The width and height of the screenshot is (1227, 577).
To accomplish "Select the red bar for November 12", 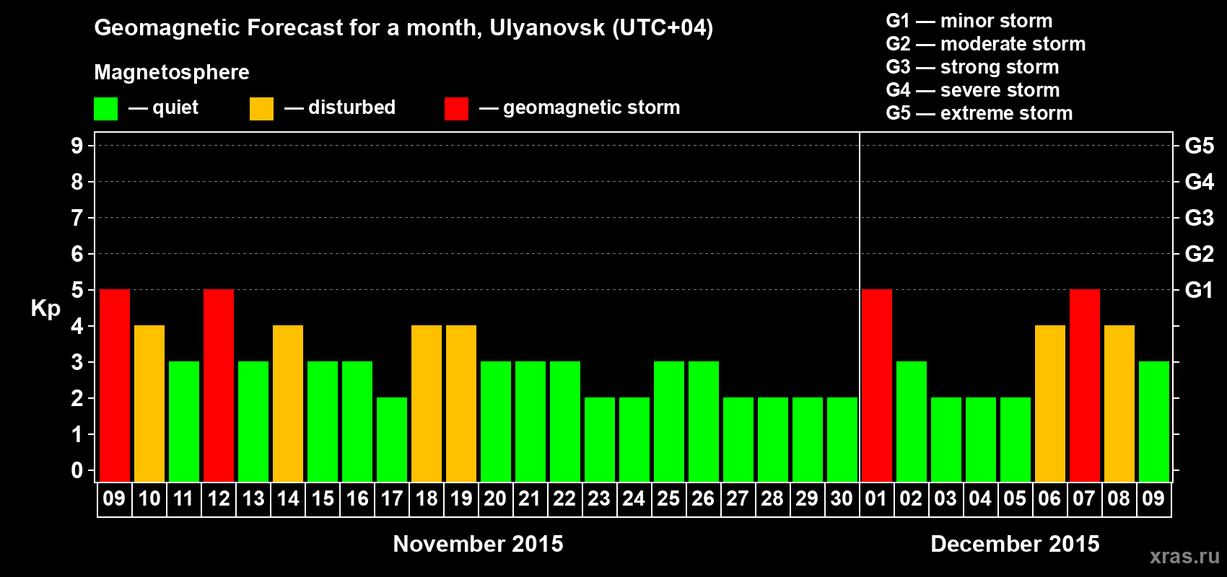I will coord(219,385).
